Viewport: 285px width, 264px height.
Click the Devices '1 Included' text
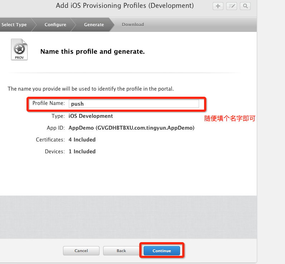click(82, 152)
